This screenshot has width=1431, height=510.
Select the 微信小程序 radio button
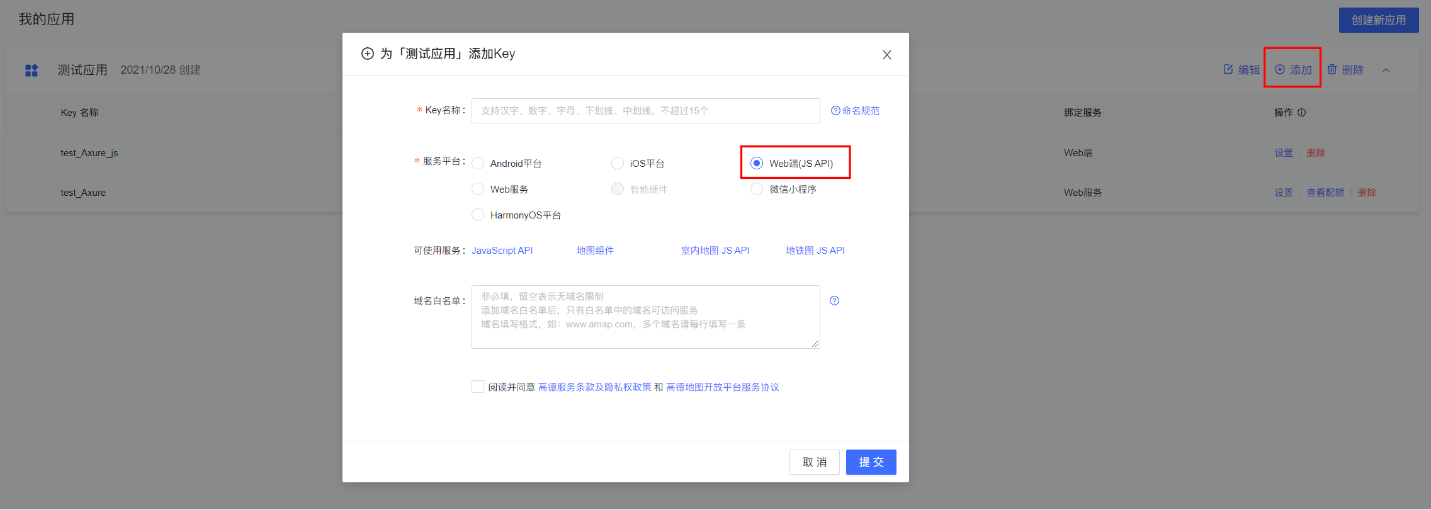tap(757, 190)
